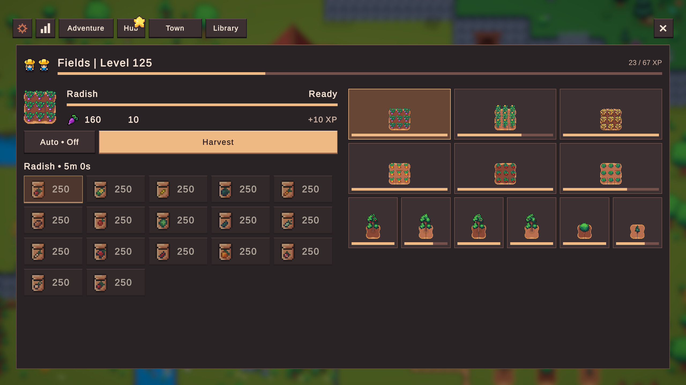Select the tomato field plot
686x385 pixels.
click(x=505, y=168)
